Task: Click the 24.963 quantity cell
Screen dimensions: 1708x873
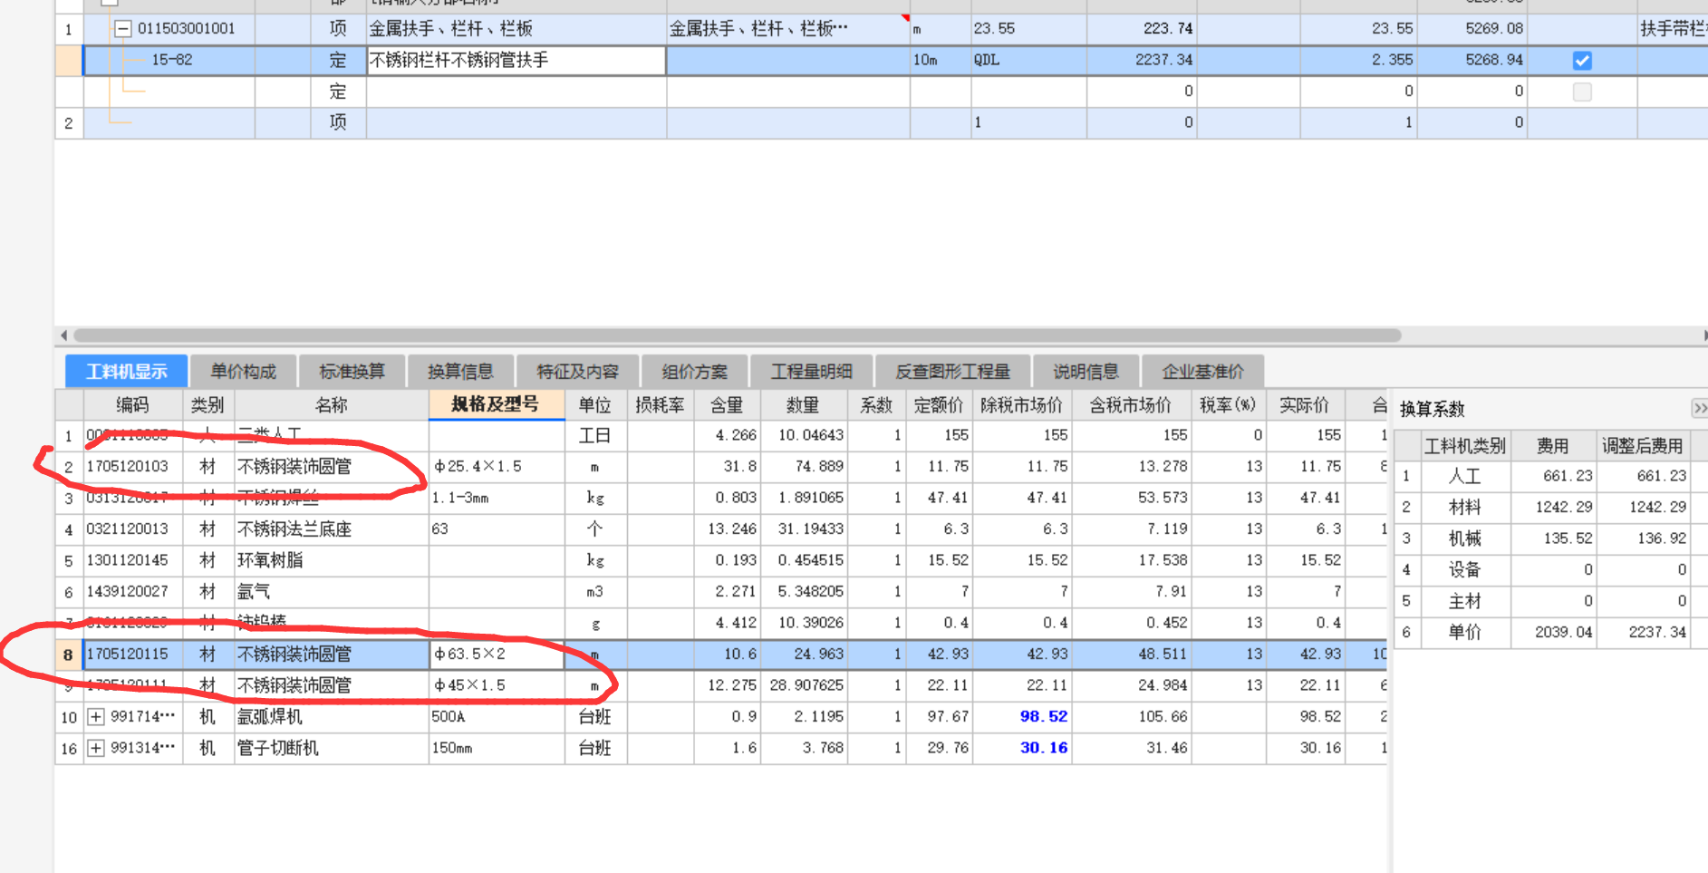Action: [804, 655]
